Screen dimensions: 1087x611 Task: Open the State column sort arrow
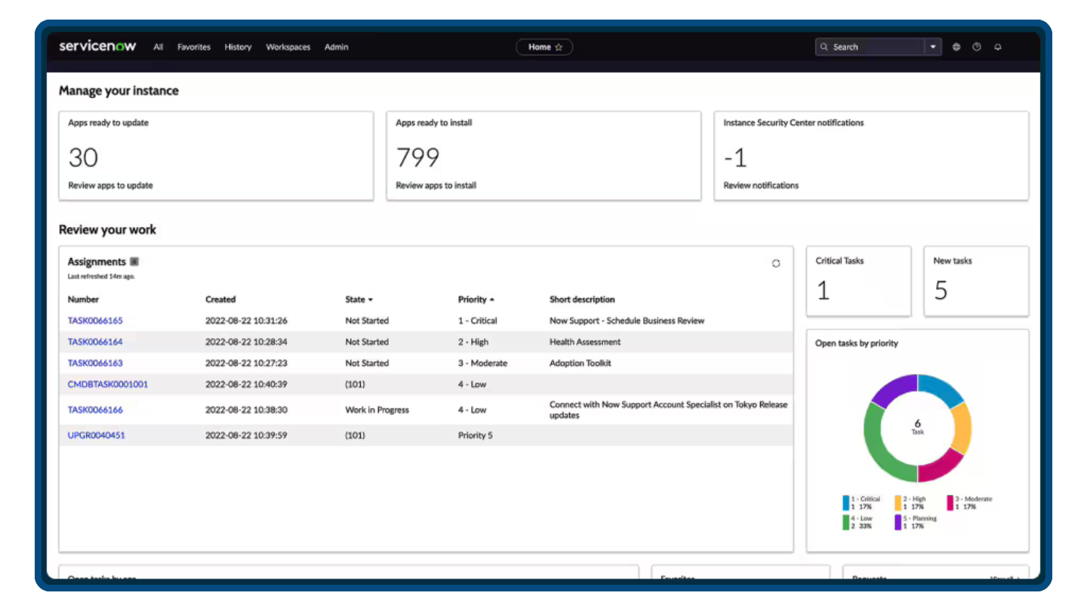click(371, 300)
